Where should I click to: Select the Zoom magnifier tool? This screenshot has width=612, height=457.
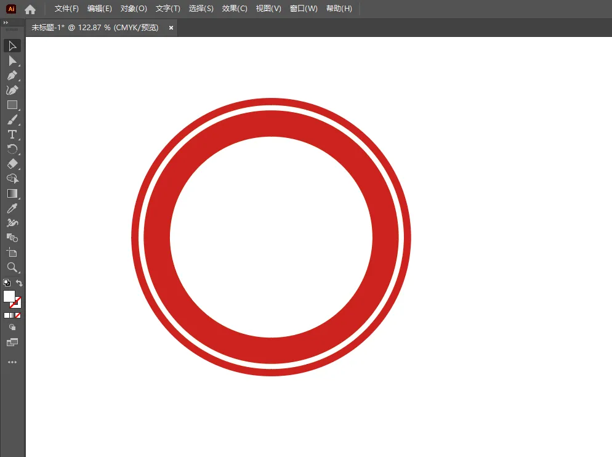pyautogui.click(x=12, y=267)
